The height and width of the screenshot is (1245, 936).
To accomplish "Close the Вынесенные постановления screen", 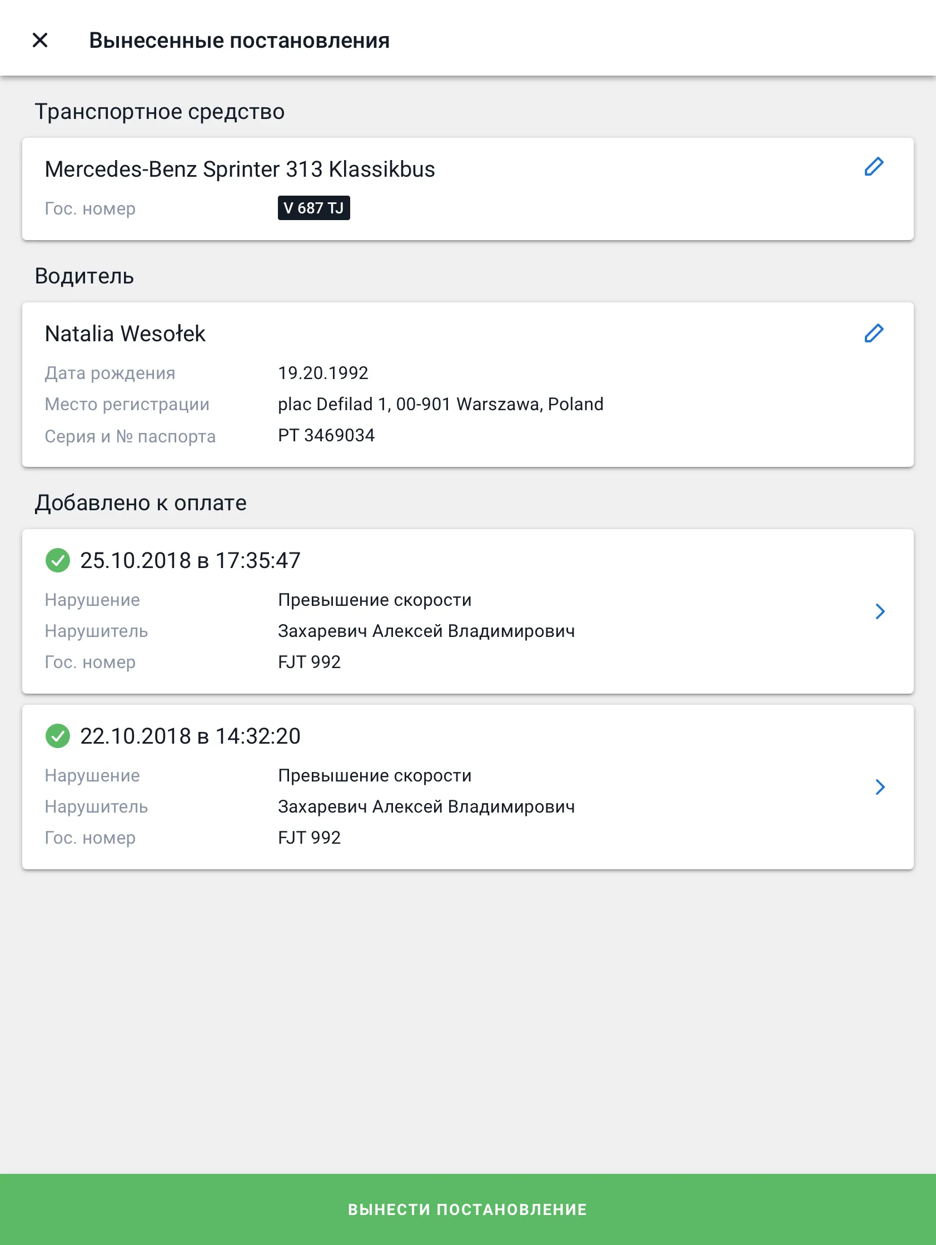I will [x=40, y=40].
